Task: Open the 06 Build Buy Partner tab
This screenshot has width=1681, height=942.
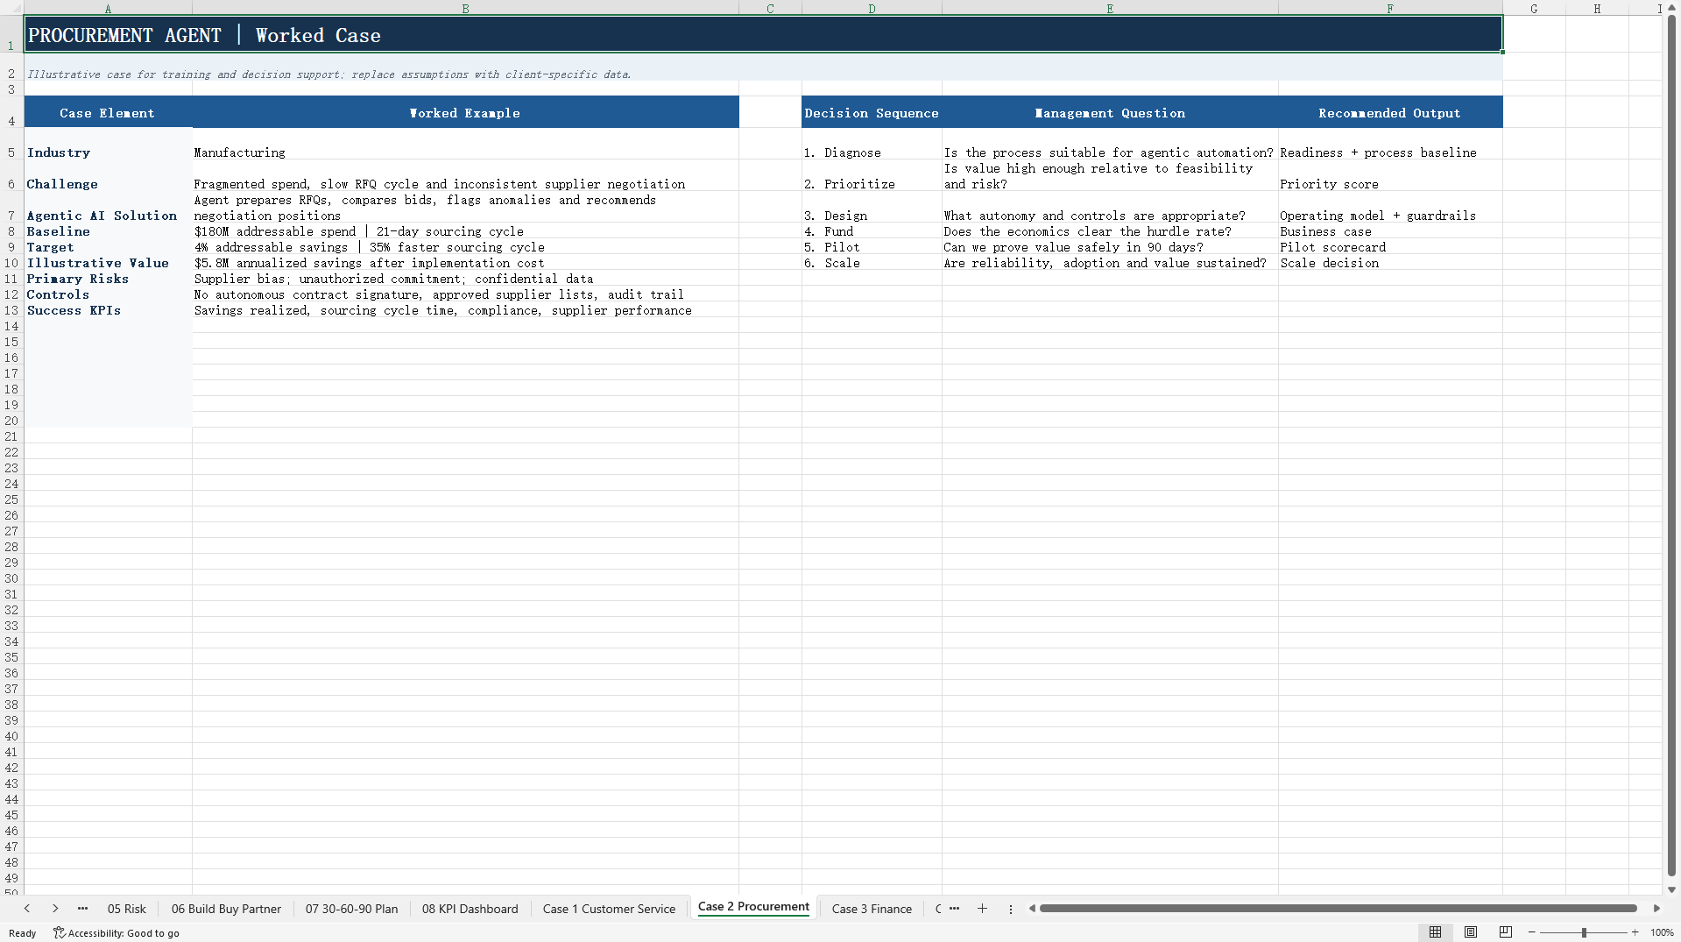Action: pyautogui.click(x=226, y=909)
